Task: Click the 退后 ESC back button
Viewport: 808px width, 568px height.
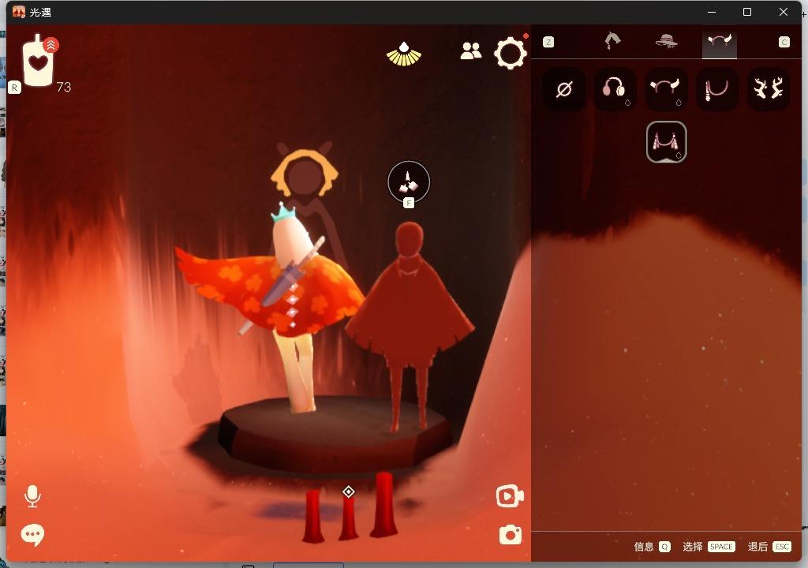Action: (x=769, y=547)
